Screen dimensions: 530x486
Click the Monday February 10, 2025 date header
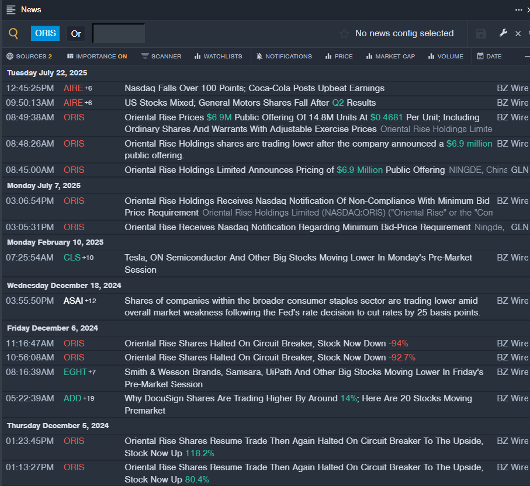tap(55, 242)
